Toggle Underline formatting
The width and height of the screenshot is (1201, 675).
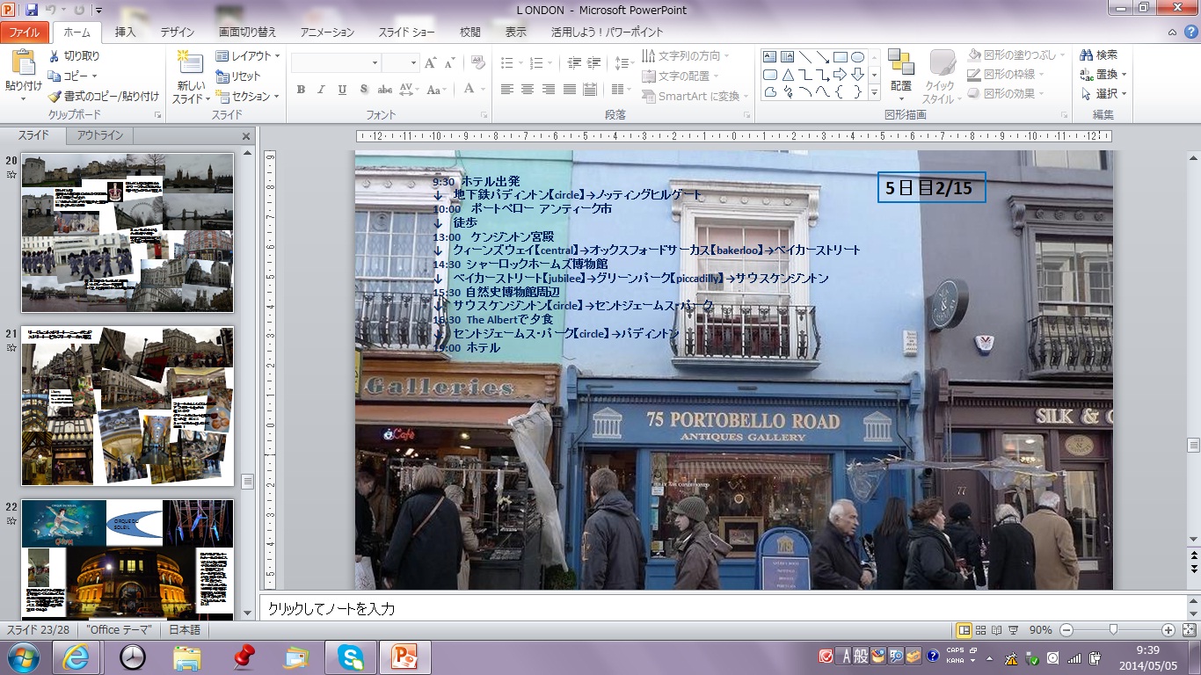[342, 90]
